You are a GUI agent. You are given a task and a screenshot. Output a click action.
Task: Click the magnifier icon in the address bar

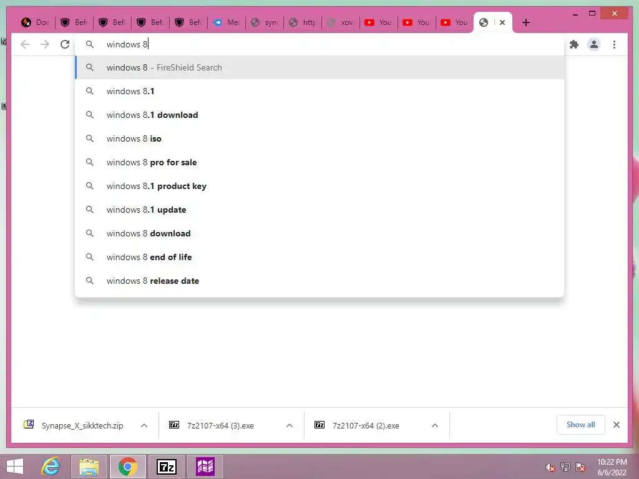coord(90,44)
